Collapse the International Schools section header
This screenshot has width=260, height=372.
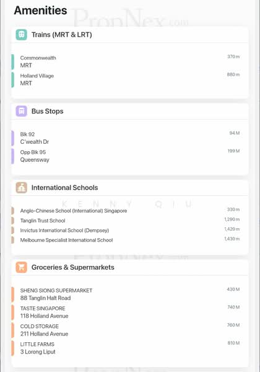click(x=130, y=188)
